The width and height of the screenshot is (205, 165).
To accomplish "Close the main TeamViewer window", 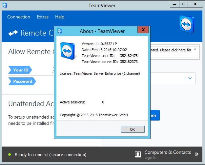I will click(x=195, y=4).
